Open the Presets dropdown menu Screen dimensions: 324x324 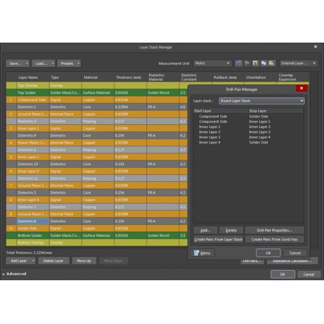(x=69, y=63)
